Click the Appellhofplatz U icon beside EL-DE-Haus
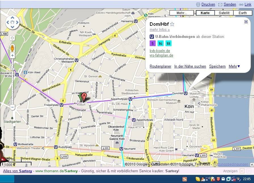 tap(130, 99)
